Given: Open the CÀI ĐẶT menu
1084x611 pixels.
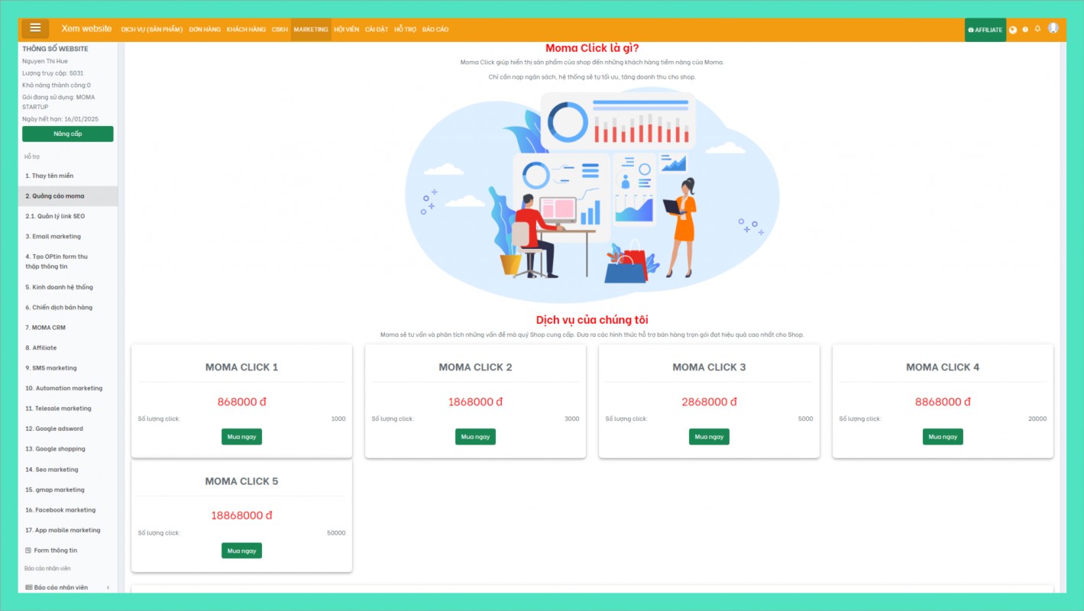Looking at the screenshot, I should coord(377,30).
